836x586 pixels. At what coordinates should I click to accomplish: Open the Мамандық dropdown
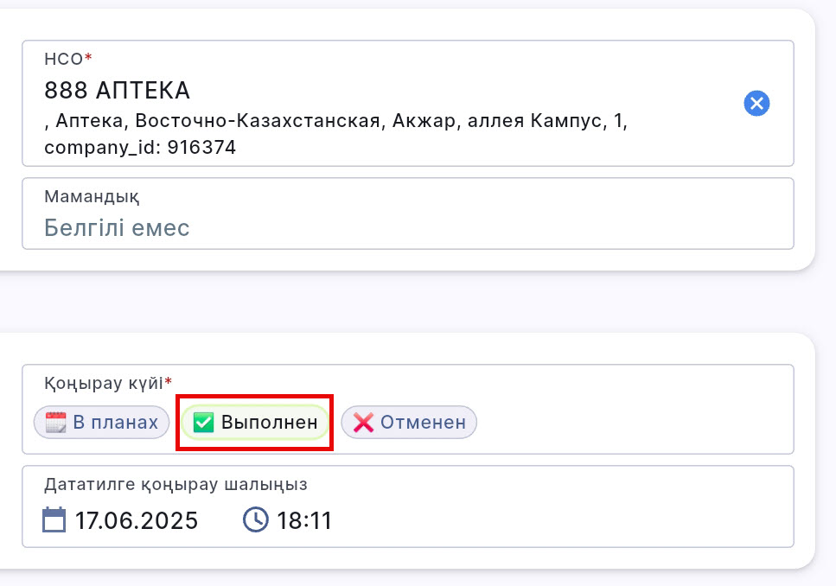tap(407, 213)
